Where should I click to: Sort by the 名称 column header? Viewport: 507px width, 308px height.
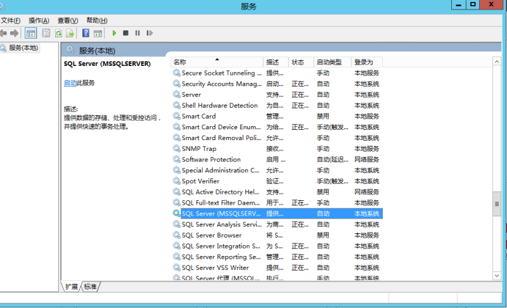(x=217, y=62)
